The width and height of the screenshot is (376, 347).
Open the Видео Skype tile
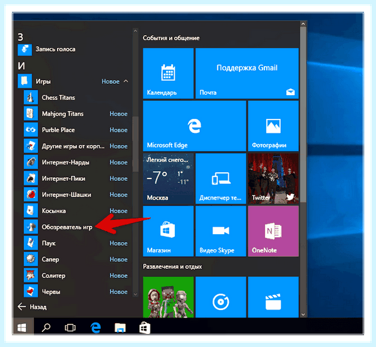[x=221, y=231]
